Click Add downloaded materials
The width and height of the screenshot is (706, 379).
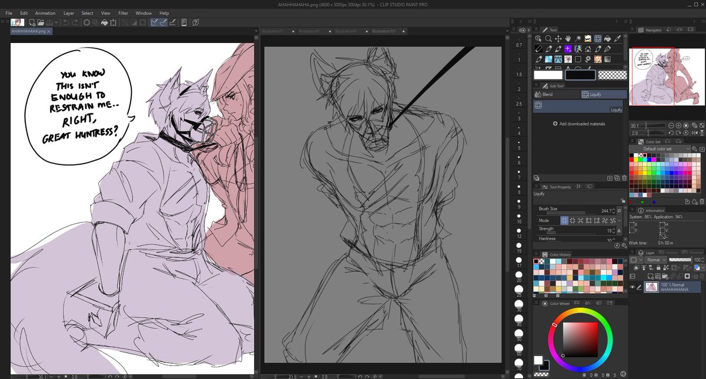coord(579,124)
